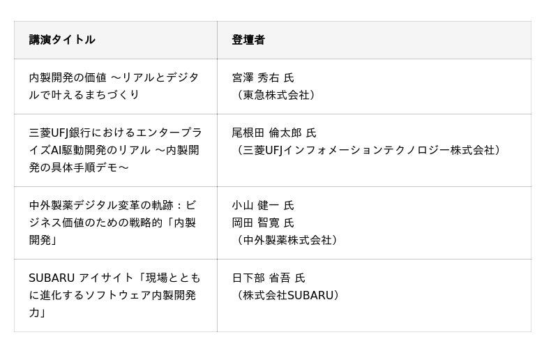Click the company text （中外製薬株式会社）

[x=286, y=240]
